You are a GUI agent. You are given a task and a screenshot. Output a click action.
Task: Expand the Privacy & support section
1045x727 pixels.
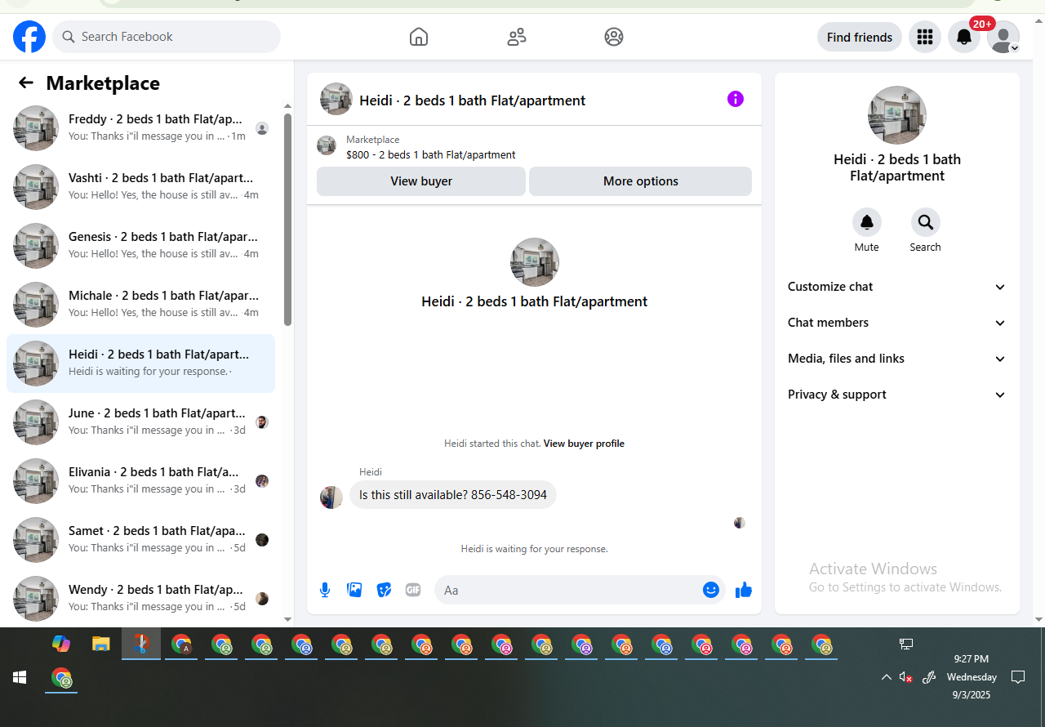[897, 395]
